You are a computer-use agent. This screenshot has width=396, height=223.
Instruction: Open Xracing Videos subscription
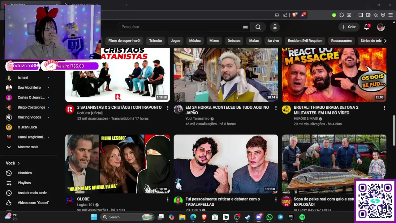28,117
